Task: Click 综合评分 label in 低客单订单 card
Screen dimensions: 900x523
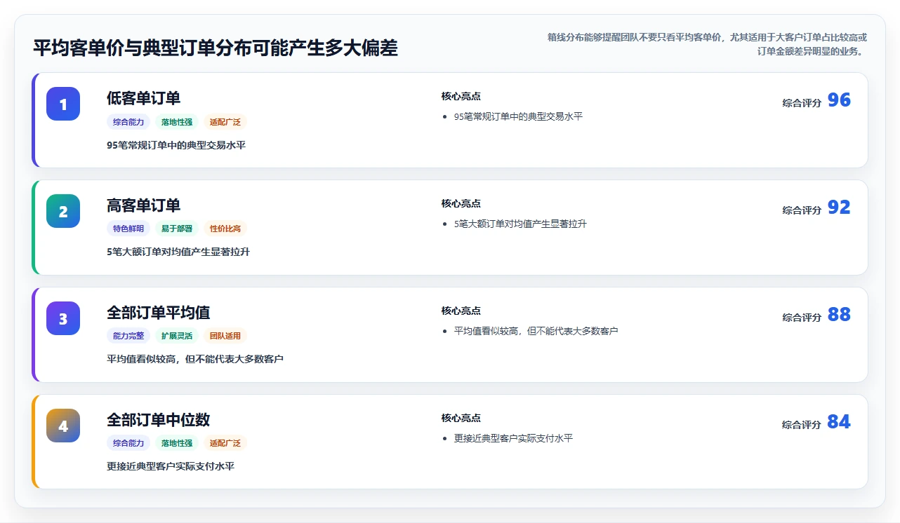Action: coord(802,103)
